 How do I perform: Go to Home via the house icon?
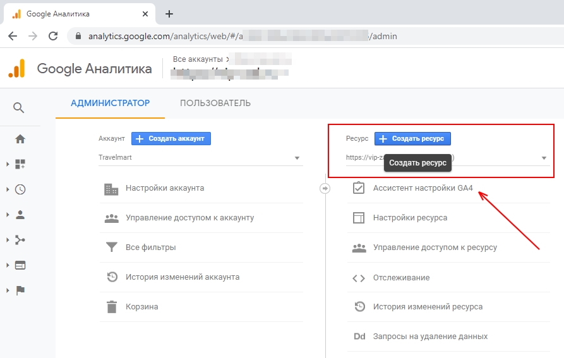[x=20, y=139]
